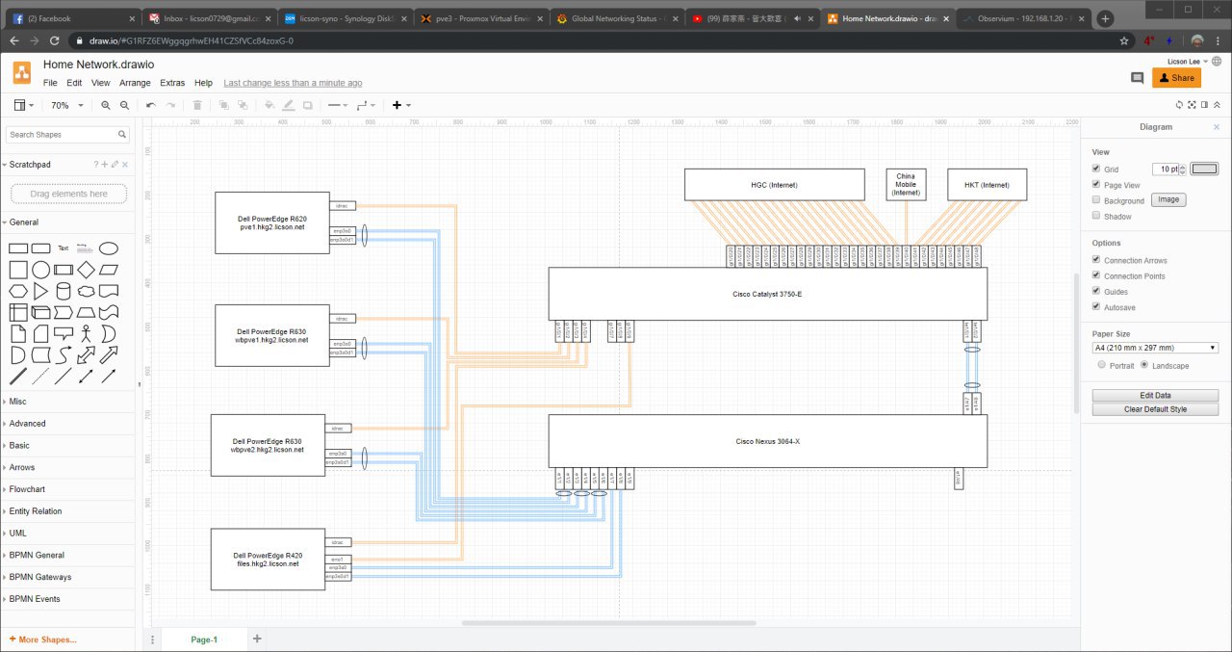Open the waypoints connector style dropdown
Viewport: 1232px width, 652px height.
coord(367,105)
